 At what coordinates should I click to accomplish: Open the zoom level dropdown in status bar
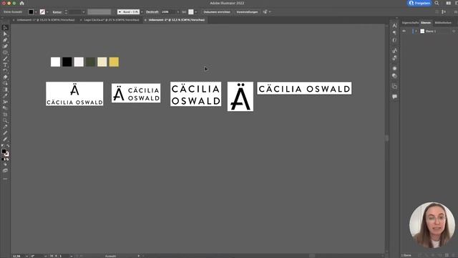pos(27,256)
